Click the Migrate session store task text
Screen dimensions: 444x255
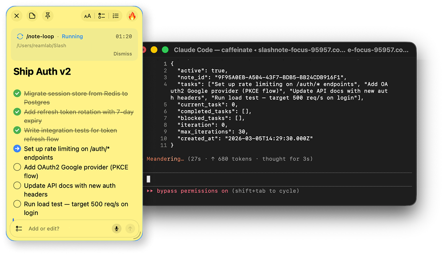pyautogui.click(x=76, y=97)
